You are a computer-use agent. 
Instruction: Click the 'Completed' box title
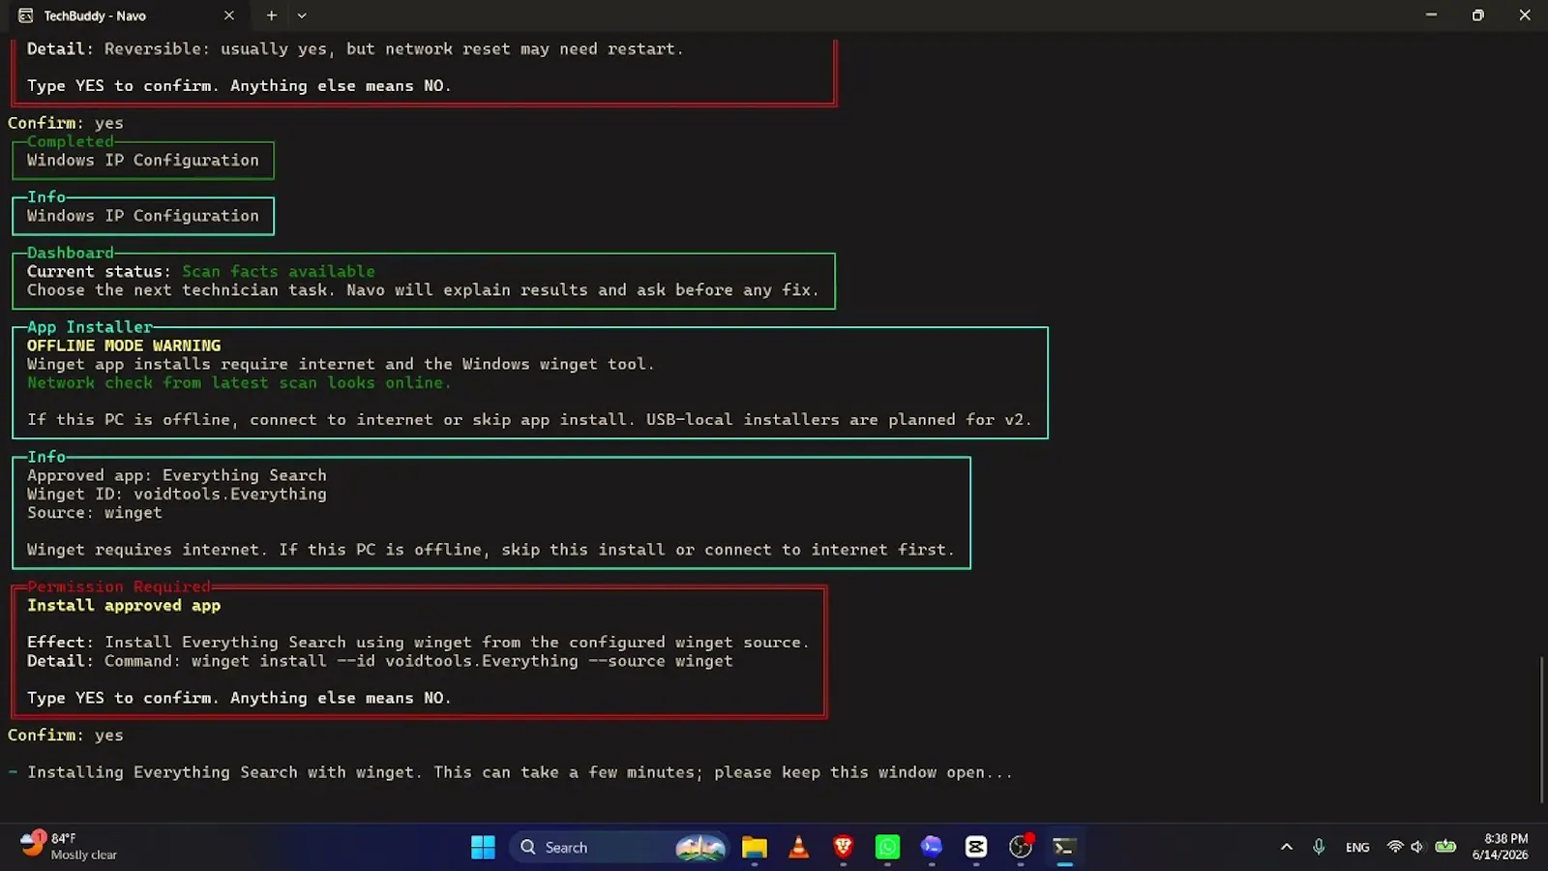click(71, 141)
